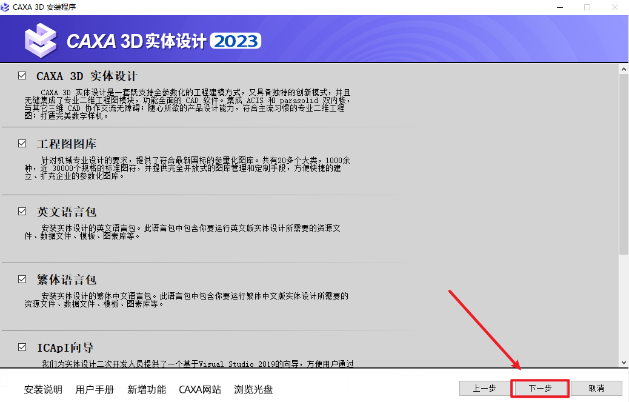This screenshot has width=629, height=402.
Task: Click the CAXA logo in the title bar
Action: 6,8
